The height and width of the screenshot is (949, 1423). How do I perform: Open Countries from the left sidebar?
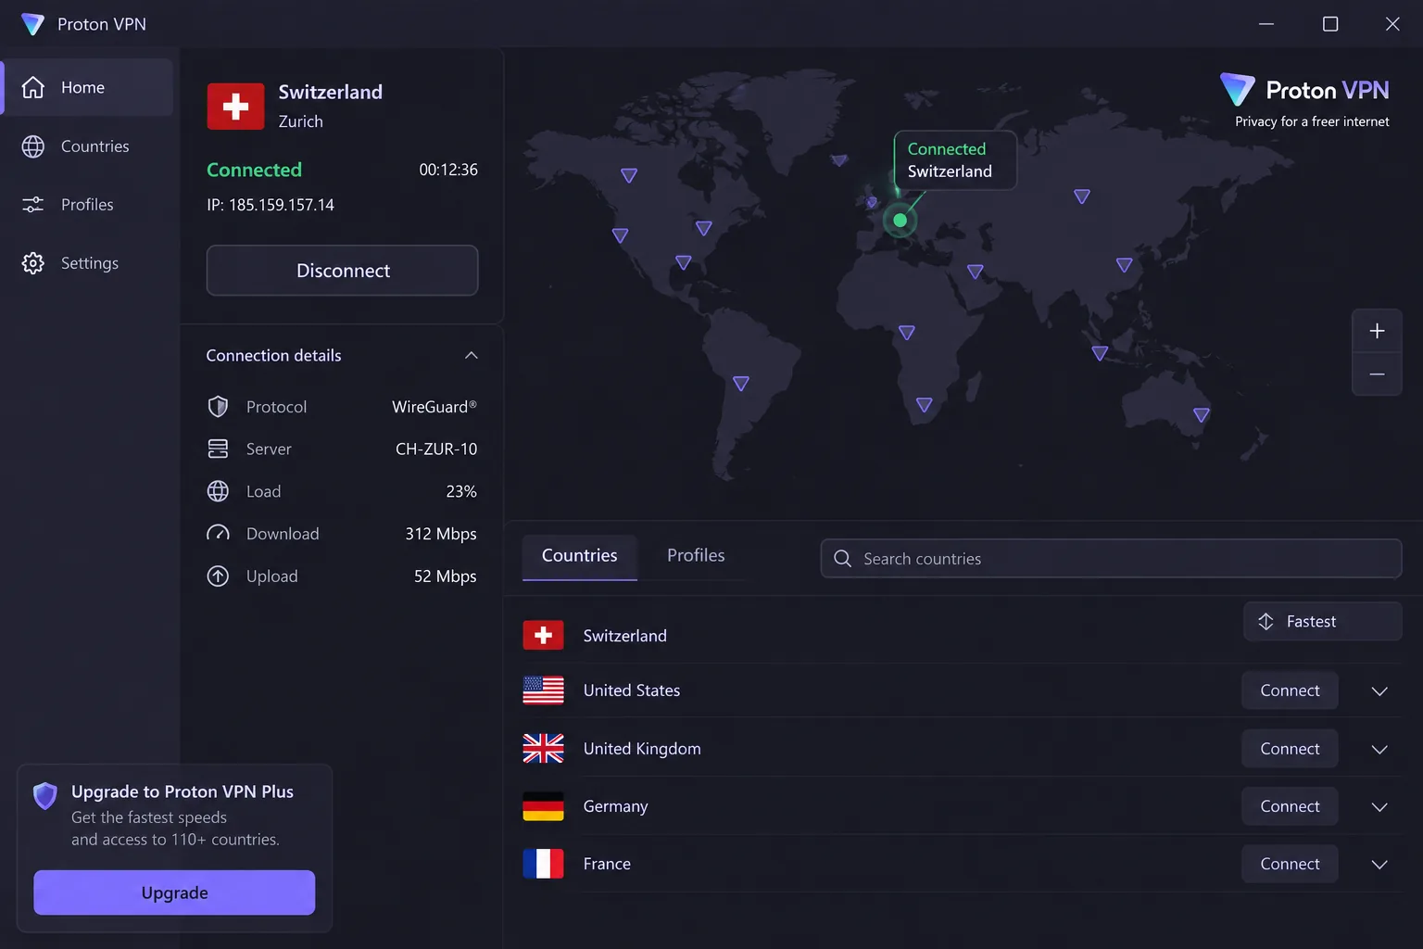coord(87,146)
